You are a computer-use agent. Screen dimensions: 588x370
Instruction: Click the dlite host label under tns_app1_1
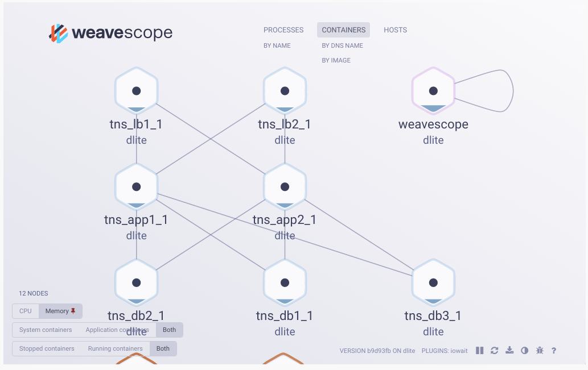[136, 235]
